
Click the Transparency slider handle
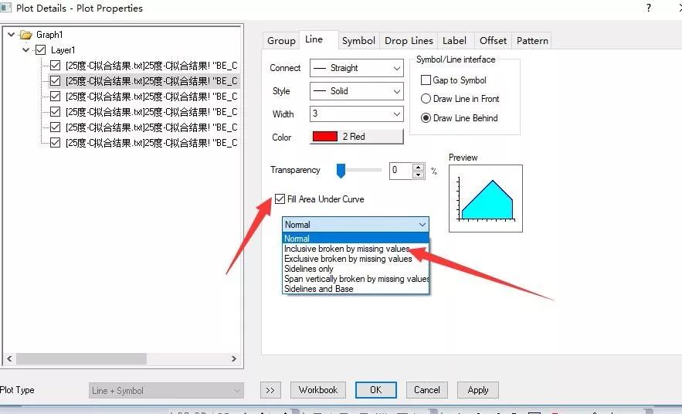pyautogui.click(x=341, y=170)
